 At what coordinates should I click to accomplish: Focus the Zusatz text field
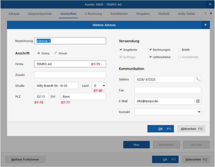click(x=70, y=75)
